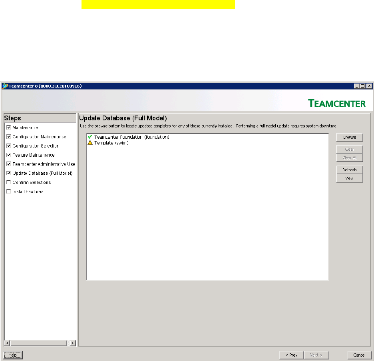Screen dimensions: 374x361
Task: Toggle the Install Features checkbox
Action: click(x=8, y=191)
